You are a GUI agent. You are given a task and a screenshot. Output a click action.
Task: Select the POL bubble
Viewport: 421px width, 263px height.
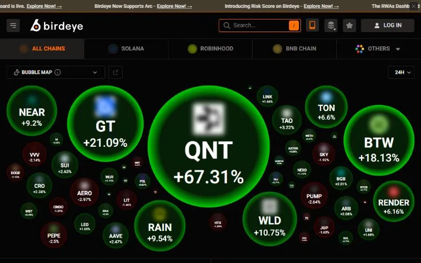point(143,181)
